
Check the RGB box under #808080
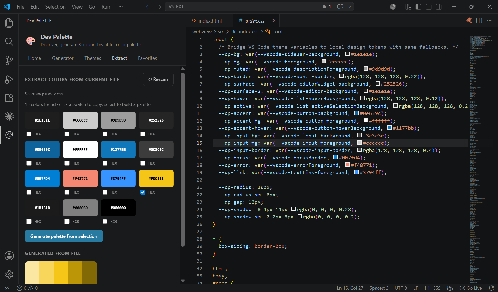click(x=67, y=222)
